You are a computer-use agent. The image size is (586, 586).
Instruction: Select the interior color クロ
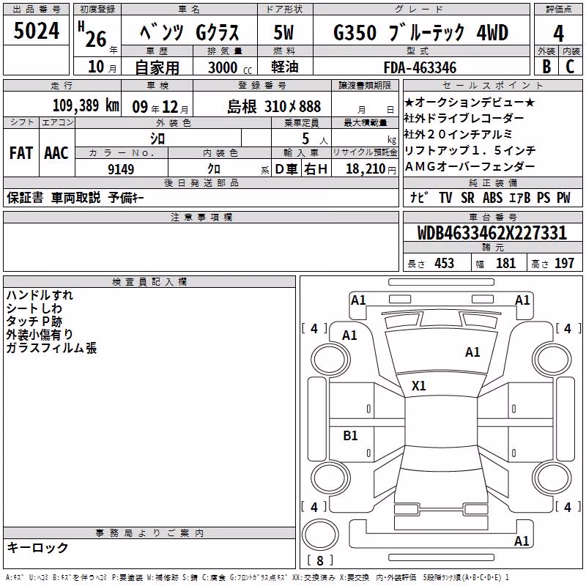coord(214,169)
